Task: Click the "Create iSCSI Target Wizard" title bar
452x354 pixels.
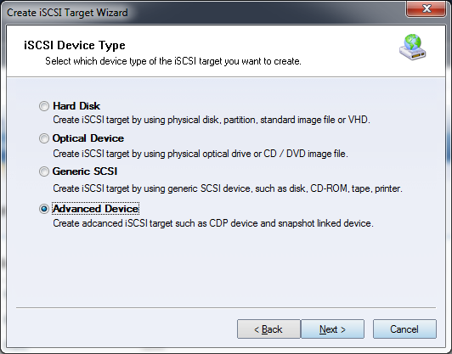Action: pos(67,13)
